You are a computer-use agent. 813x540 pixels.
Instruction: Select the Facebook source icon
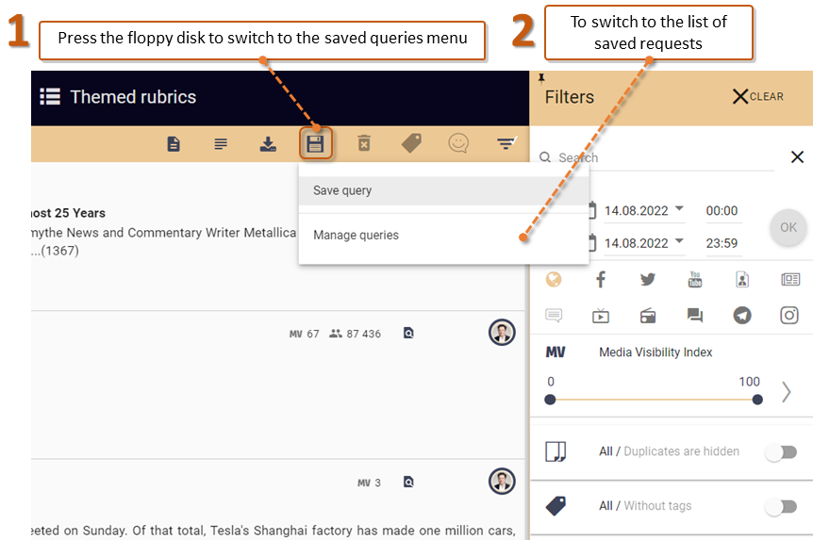601,280
